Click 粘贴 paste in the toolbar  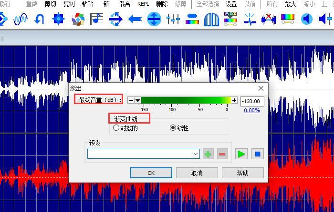pos(87,4)
